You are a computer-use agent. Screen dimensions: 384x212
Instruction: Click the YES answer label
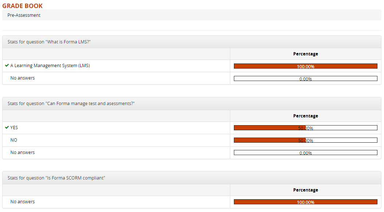point(14,127)
